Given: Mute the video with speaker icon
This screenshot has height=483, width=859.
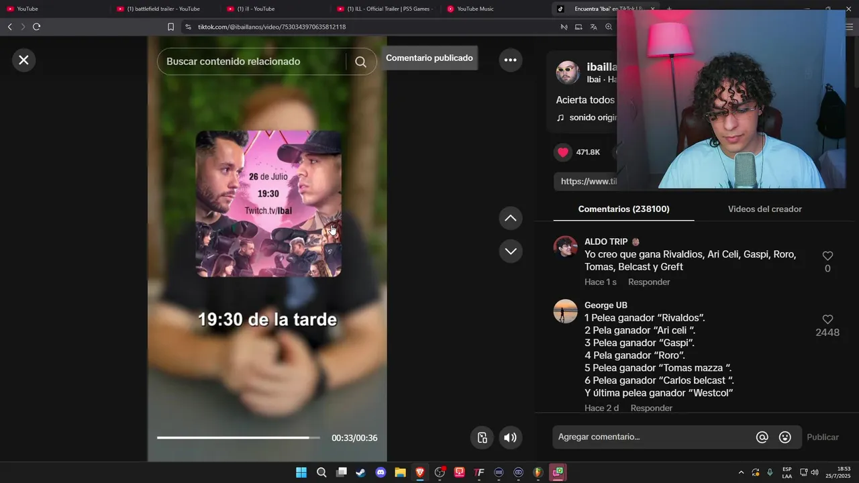Looking at the screenshot, I should click(510, 438).
